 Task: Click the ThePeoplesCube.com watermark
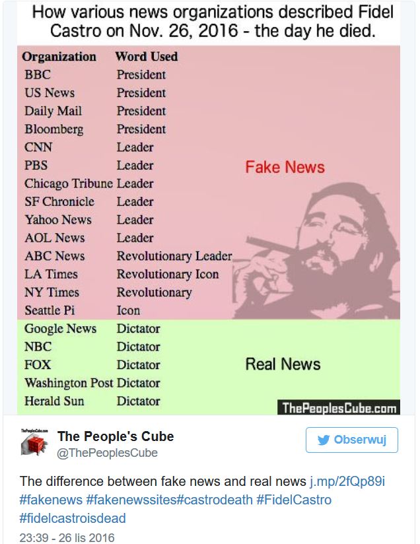pyautogui.click(x=339, y=407)
